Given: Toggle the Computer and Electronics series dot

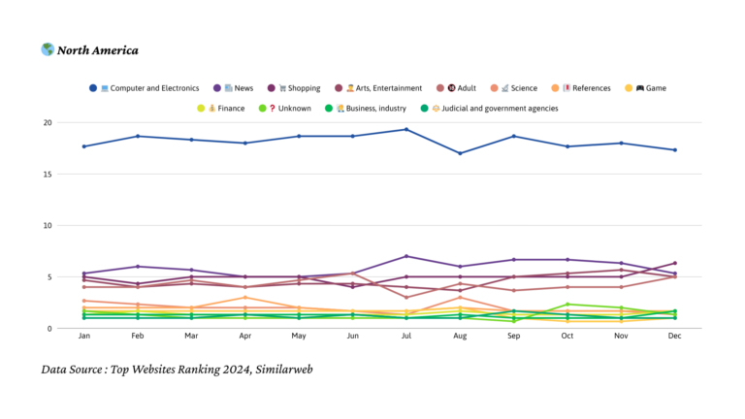Looking at the screenshot, I should click(93, 88).
